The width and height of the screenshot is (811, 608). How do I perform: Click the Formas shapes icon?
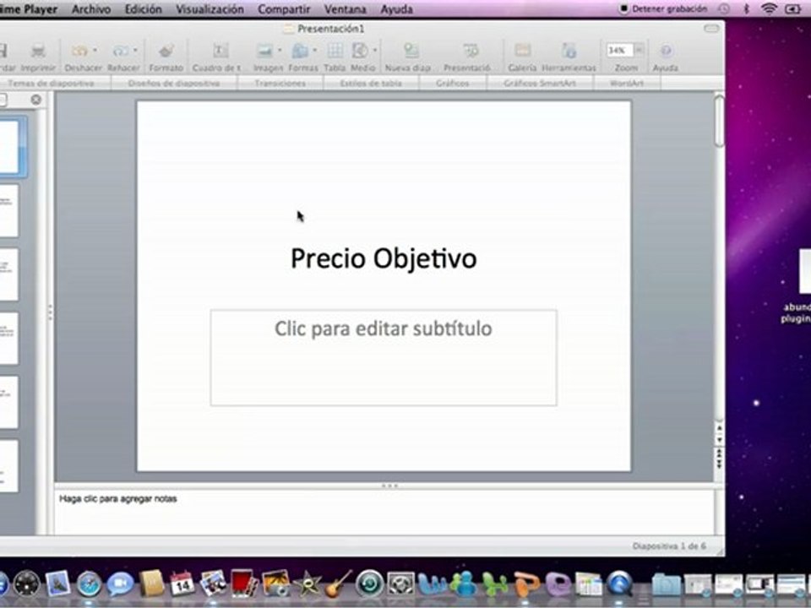tap(300, 51)
